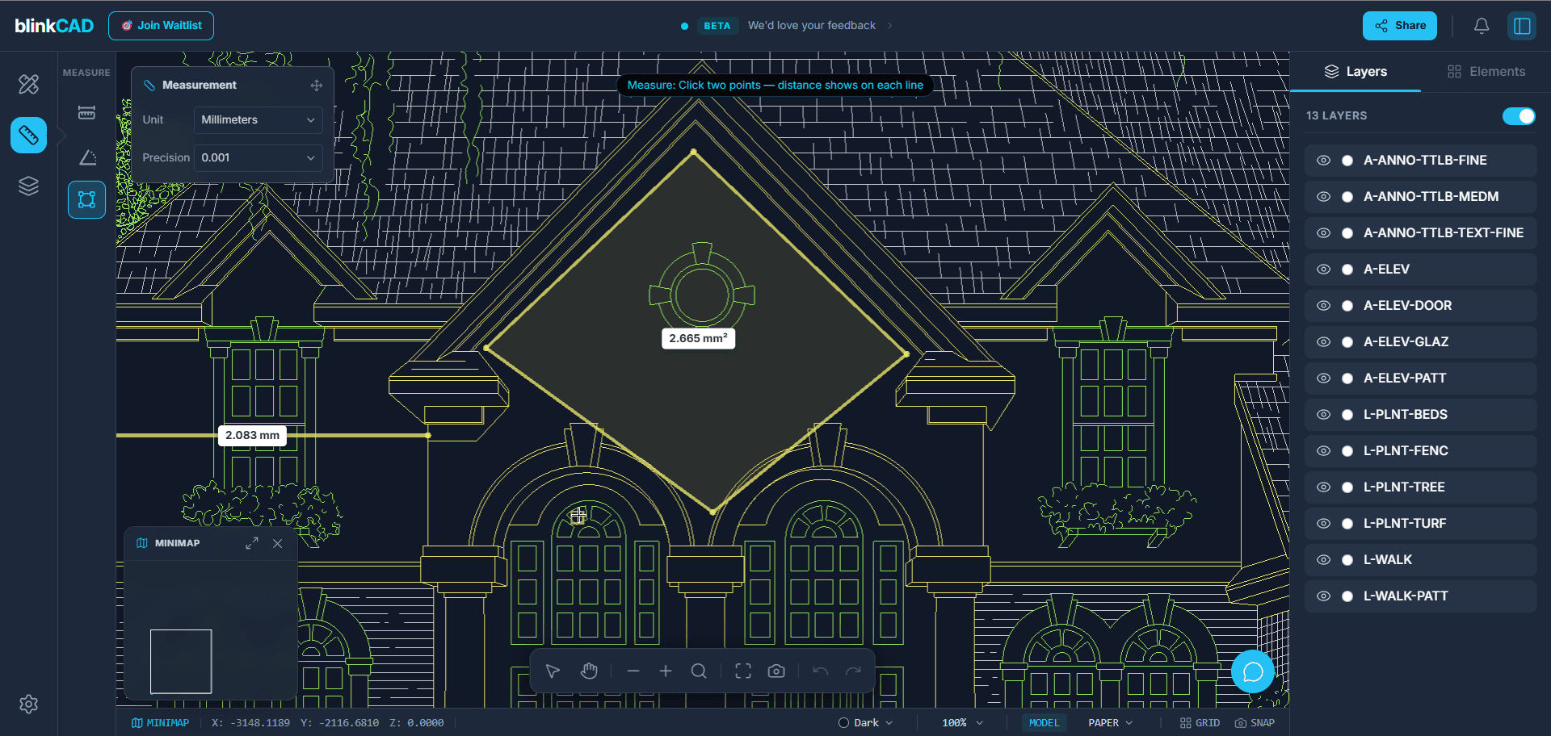Hide the A-ELEV-DOOR layer
The width and height of the screenshot is (1551, 736).
(x=1323, y=306)
